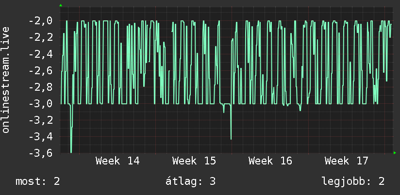Click the 'Week 16' x-axis label
This screenshot has width=400, height=195.
tap(270, 161)
